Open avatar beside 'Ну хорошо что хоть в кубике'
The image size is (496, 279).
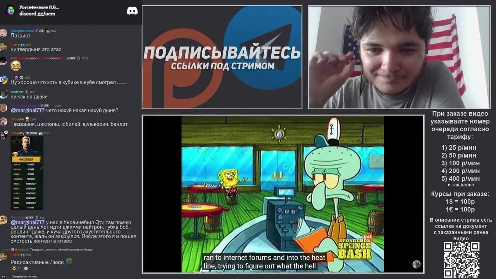[x=3, y=80]
